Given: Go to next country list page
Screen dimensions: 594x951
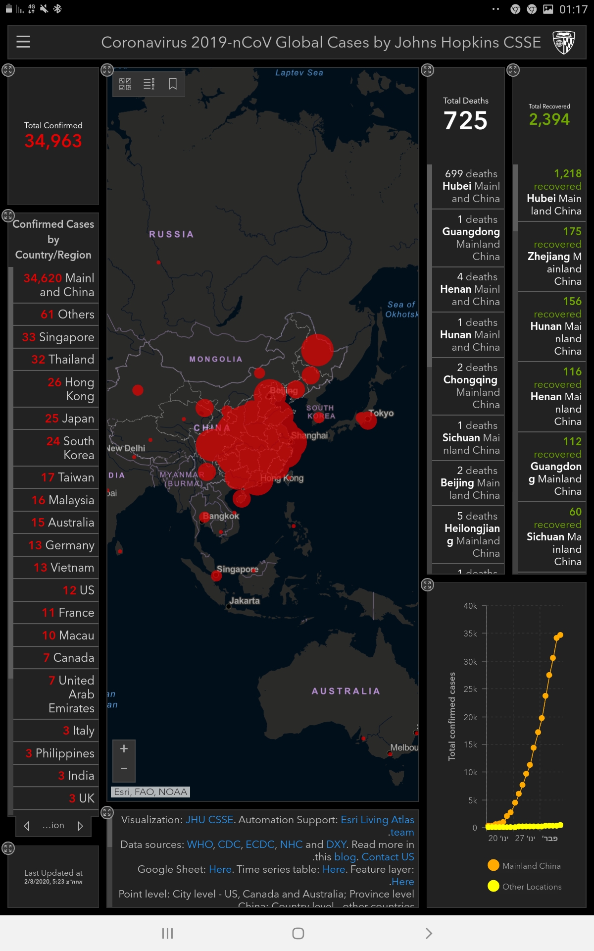Looking at the screenshot, I should pyautogui.click(x=80, y=826).
